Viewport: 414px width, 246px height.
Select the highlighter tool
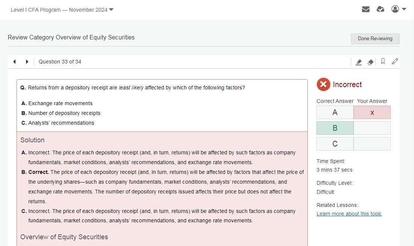[x=358, y=62]
